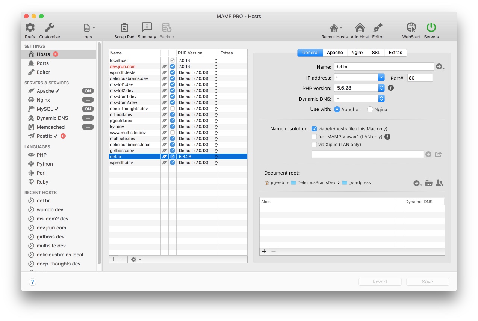Open Prefs from the toolbar
This screenshot has width=478, height=321.
click(x=30, y=30)
